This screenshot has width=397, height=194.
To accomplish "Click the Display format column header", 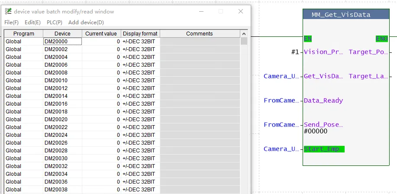I will [x=140, y=34].
